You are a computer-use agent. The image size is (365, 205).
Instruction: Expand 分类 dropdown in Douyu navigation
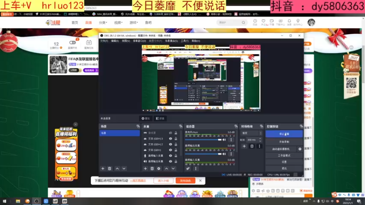[103, 22]
